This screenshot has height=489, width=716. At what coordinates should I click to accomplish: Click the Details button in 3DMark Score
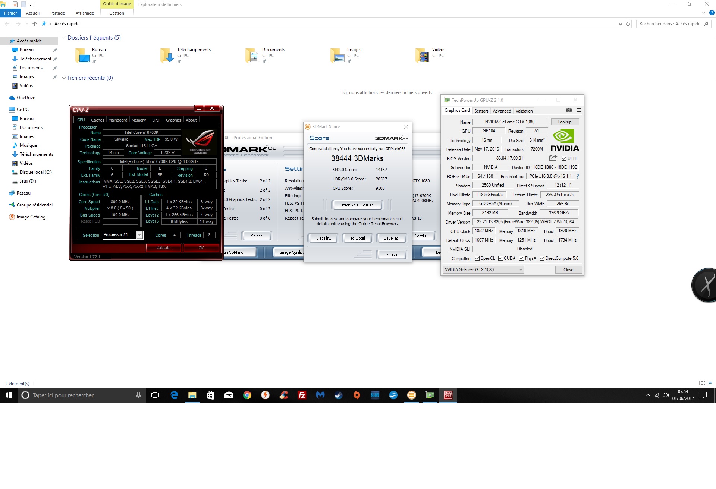point(324,238)
